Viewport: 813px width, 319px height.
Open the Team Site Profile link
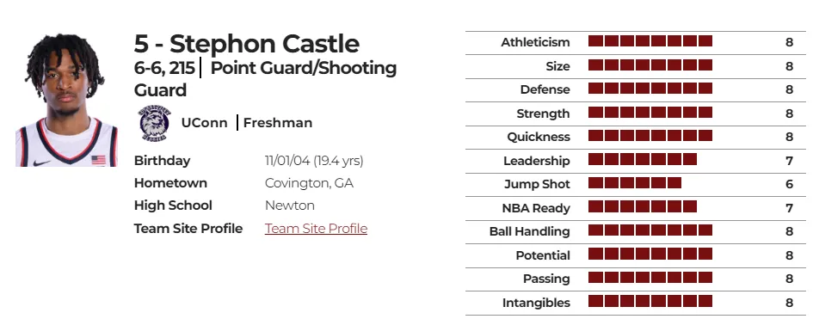click(316, 229)
